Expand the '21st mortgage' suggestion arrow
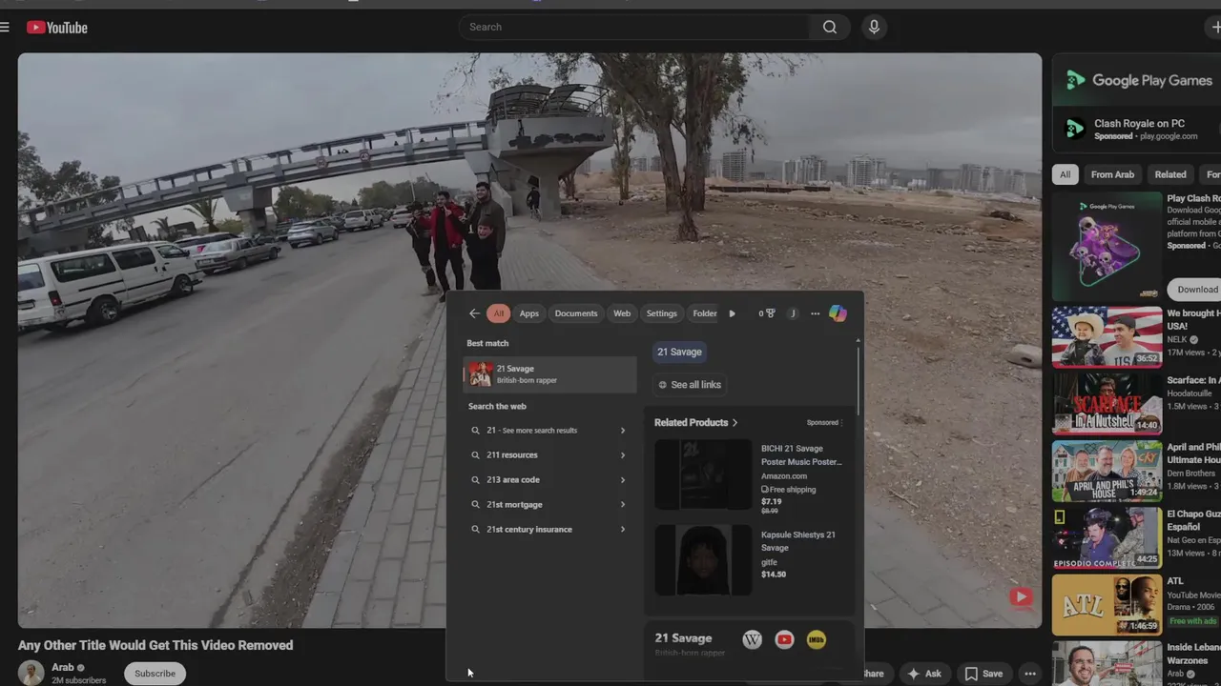Image resolution: width=1221 pixels, height=686 pixels. point(623,505)
